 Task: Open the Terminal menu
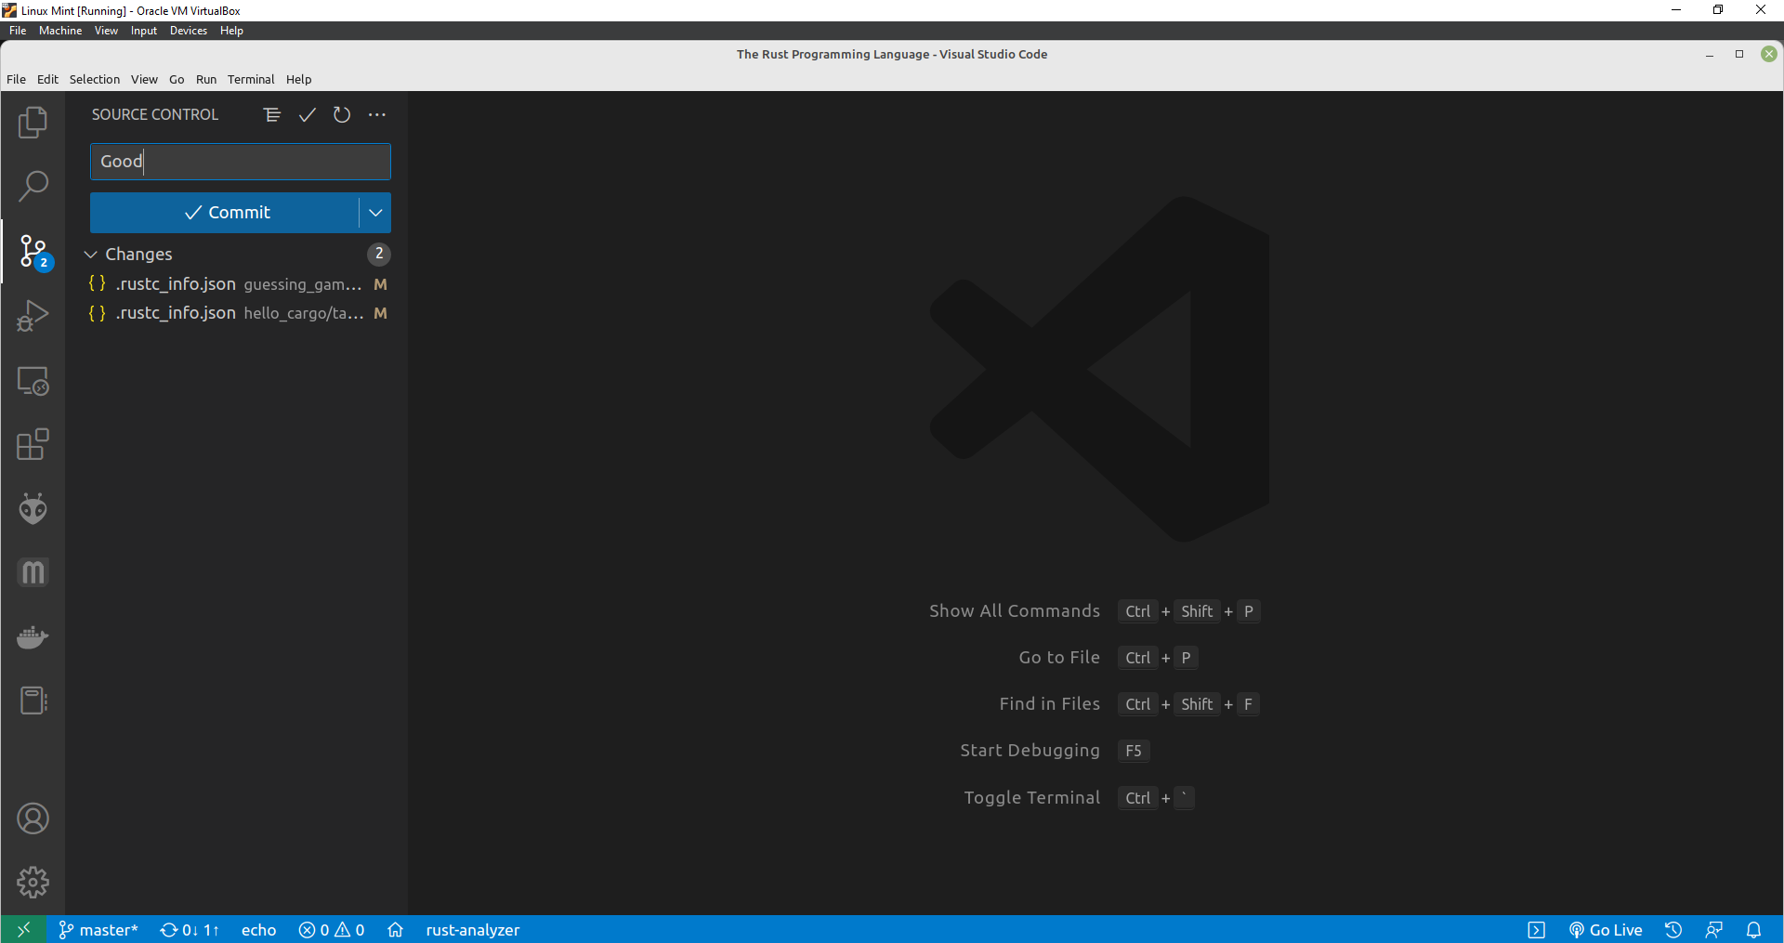point(251,79)
